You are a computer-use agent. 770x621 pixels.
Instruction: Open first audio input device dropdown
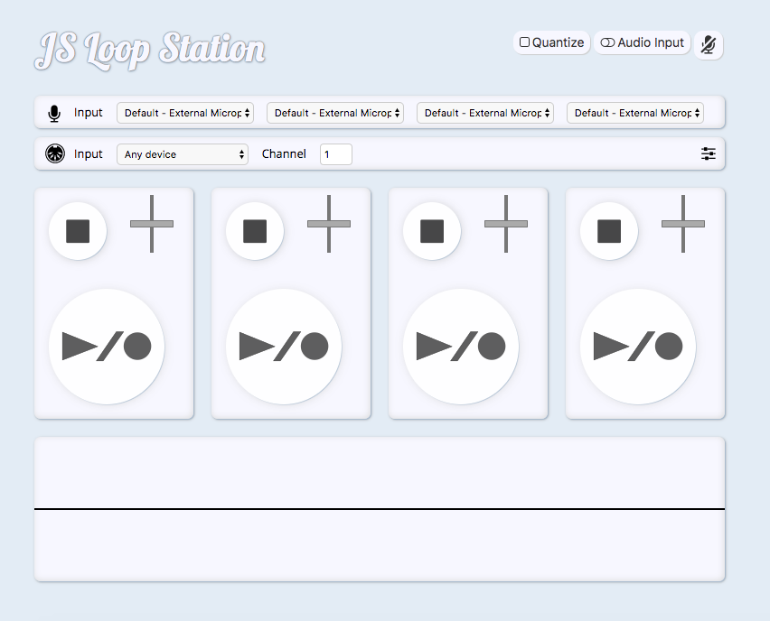coord(185,113)
